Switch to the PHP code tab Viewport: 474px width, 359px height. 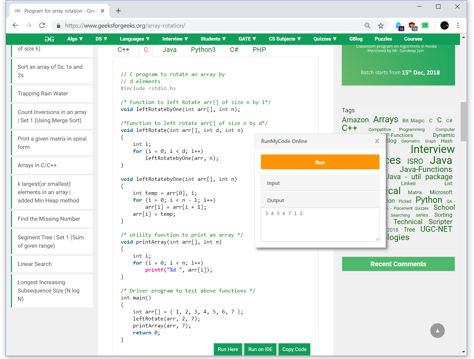259,50
